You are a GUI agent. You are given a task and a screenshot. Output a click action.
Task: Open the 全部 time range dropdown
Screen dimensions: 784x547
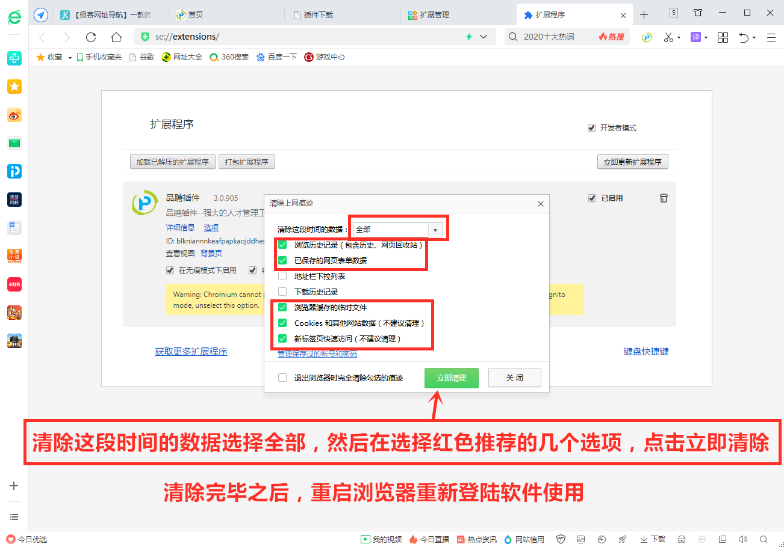[435, 230]
